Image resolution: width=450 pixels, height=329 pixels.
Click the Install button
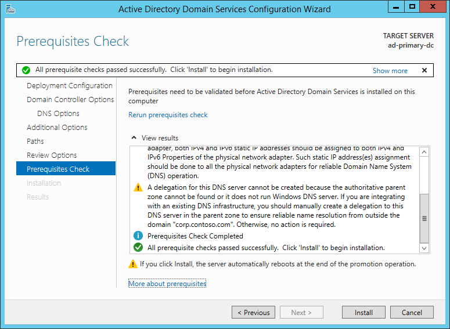point(363,312)
